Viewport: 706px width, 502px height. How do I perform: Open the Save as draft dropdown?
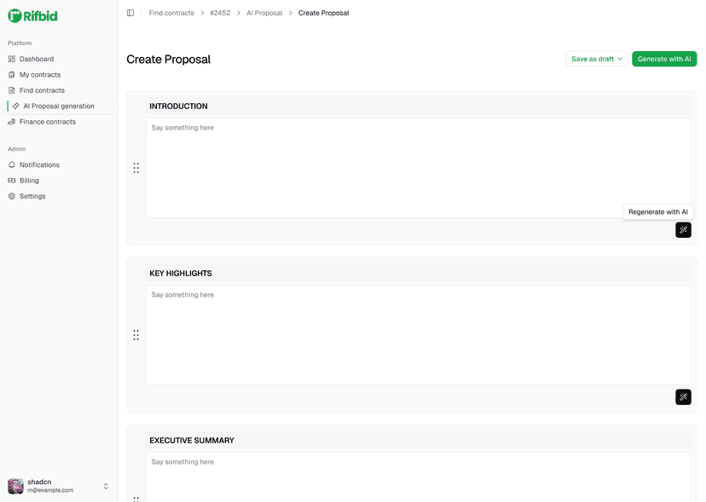pyautogui.click(x=594, y=59)
